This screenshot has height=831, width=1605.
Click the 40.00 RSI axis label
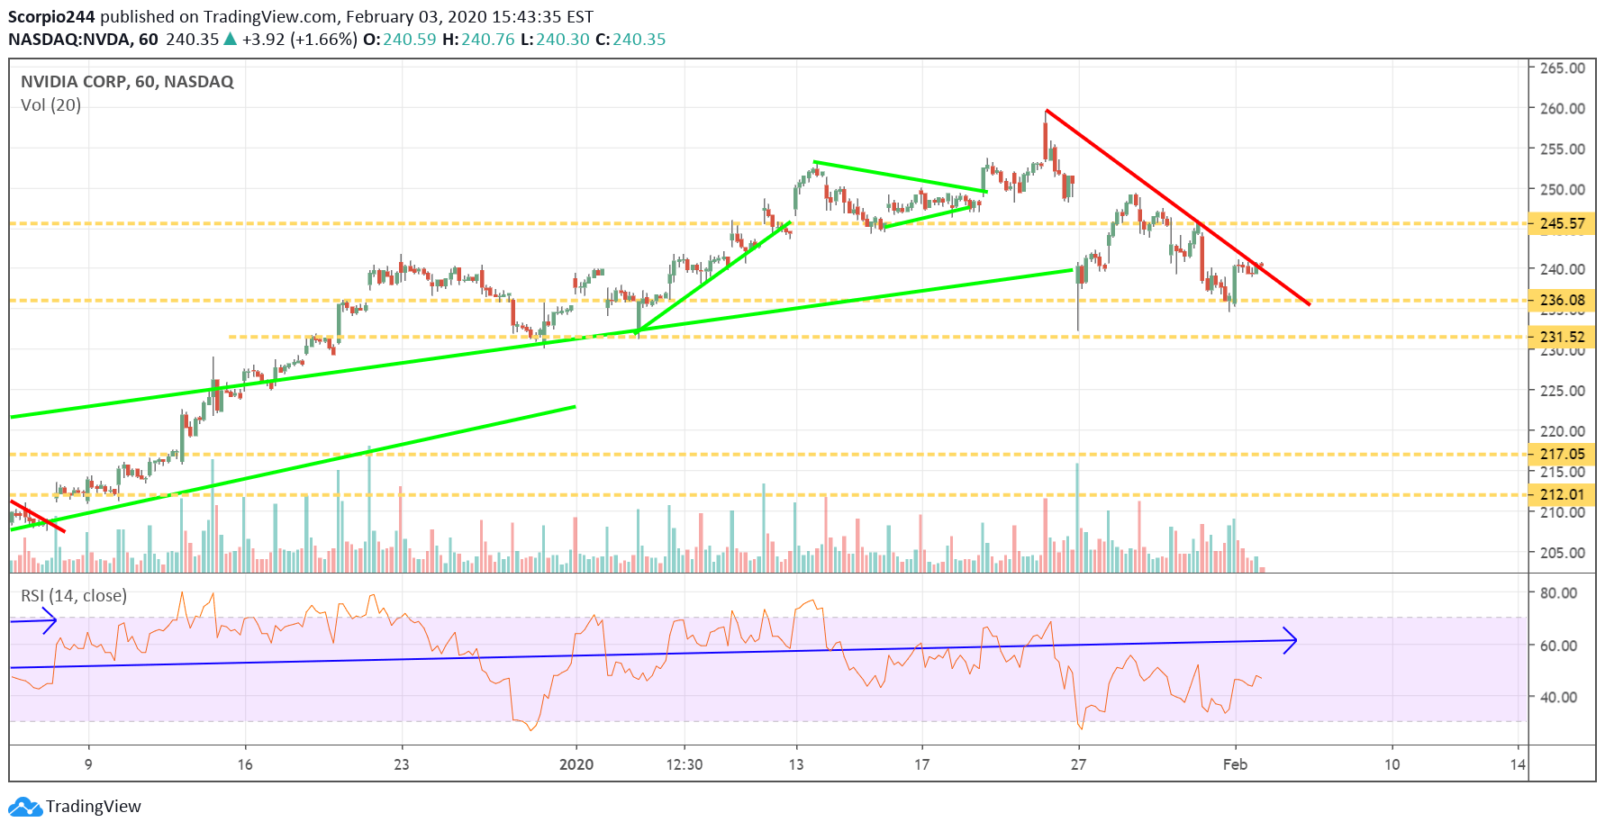[1559, 697]
